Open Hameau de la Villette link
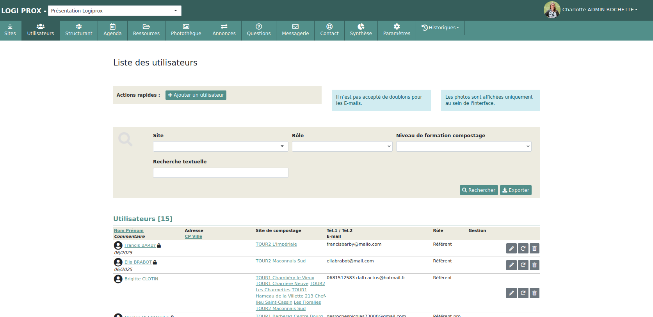 coord(279,296)
